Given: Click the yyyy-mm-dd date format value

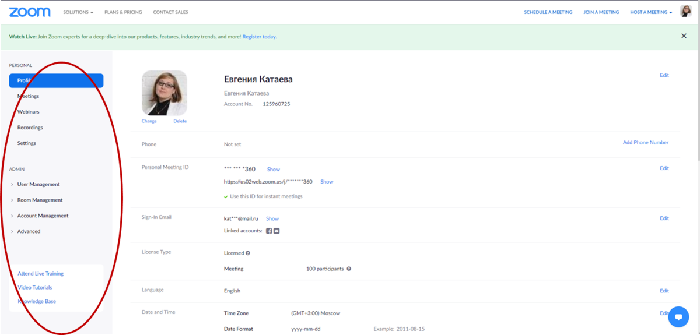Looking at the screenshot, I should pyautogui.click(x=306, y=329).
